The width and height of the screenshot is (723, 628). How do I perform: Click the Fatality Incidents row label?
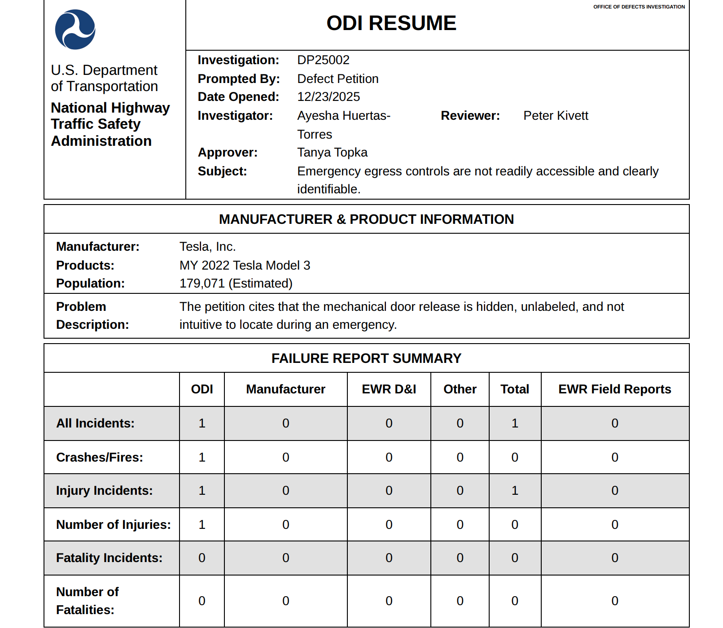(x=109, y=558)
